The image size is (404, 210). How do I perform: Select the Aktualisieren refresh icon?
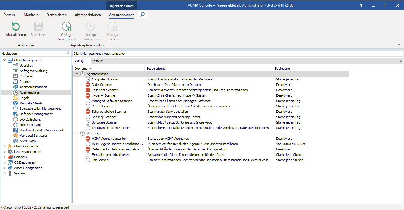point(15,25)
